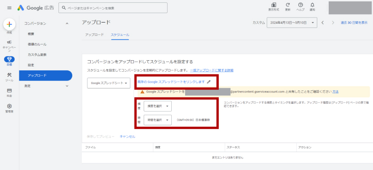
Task: Open 料金 billing card icon
Action: (x=9, y=91)
